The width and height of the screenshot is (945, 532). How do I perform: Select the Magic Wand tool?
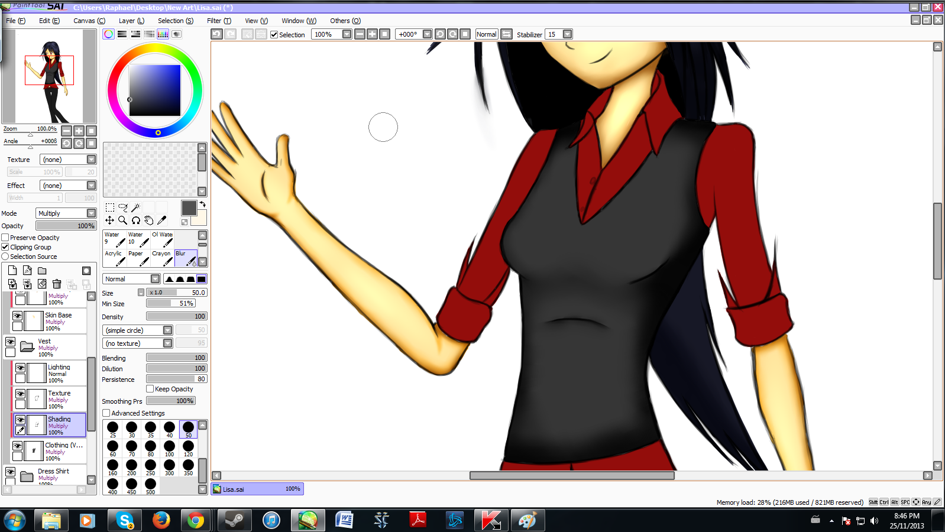pos(135,207)
